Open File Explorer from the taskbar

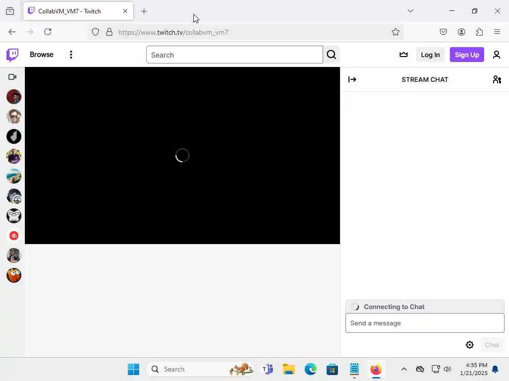[x=289, y=369]
